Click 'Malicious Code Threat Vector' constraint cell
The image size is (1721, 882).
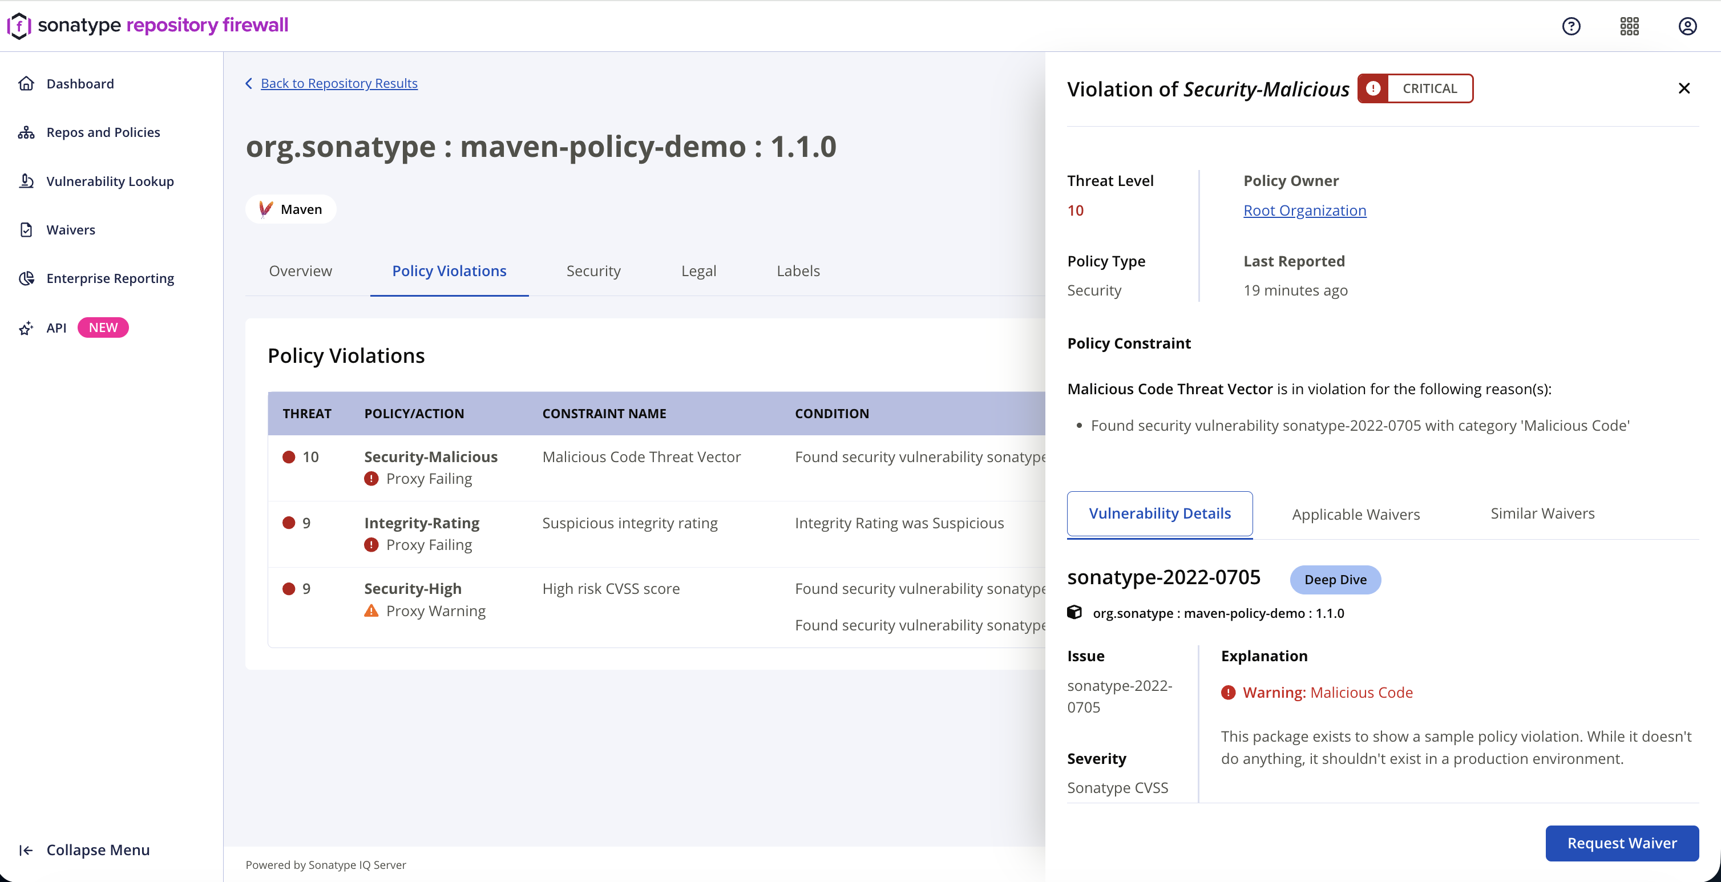641,457
